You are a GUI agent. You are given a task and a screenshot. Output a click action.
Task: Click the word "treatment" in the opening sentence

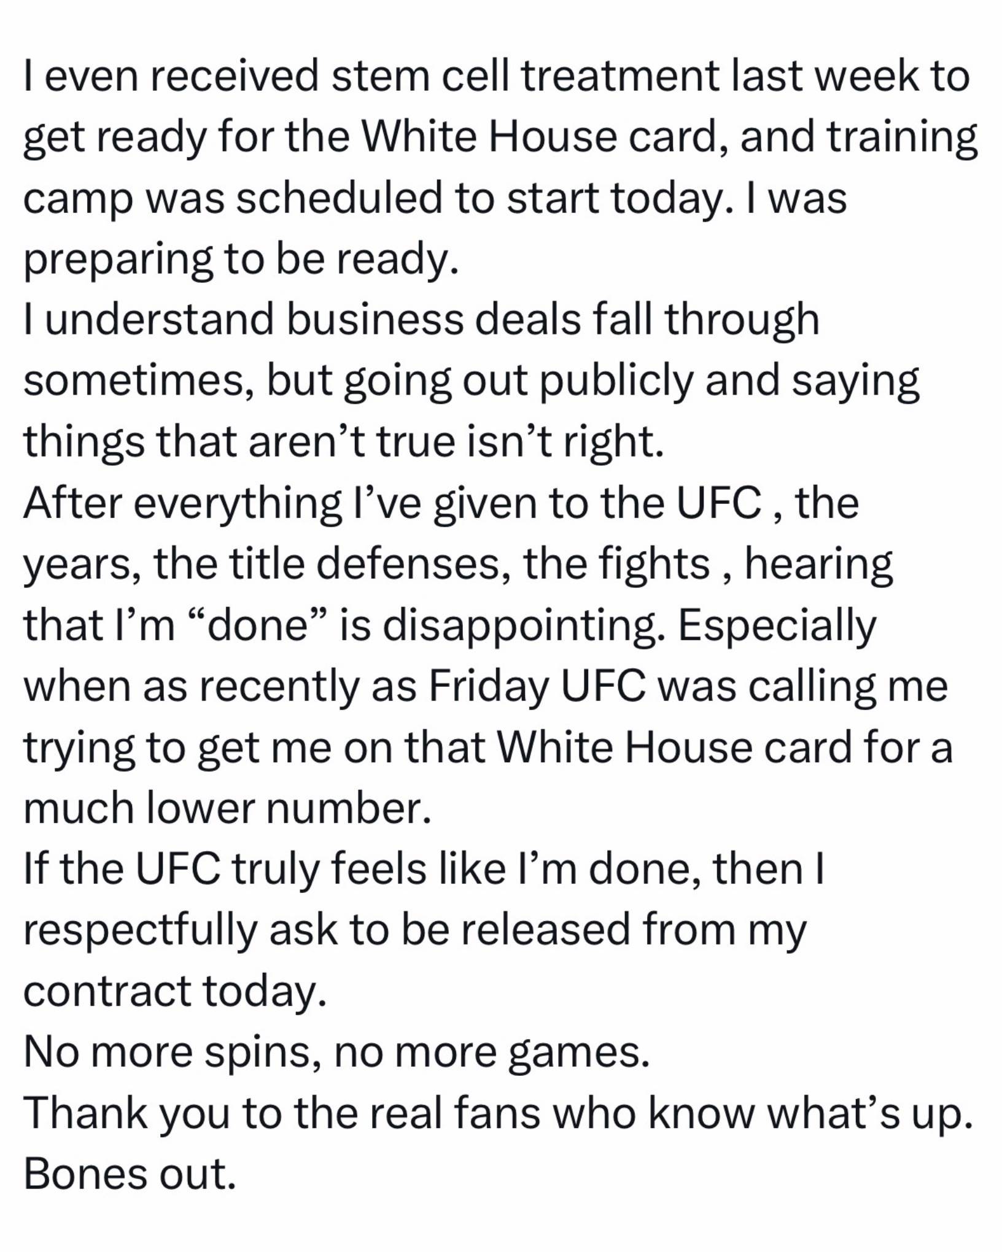[x=619, y=76]
